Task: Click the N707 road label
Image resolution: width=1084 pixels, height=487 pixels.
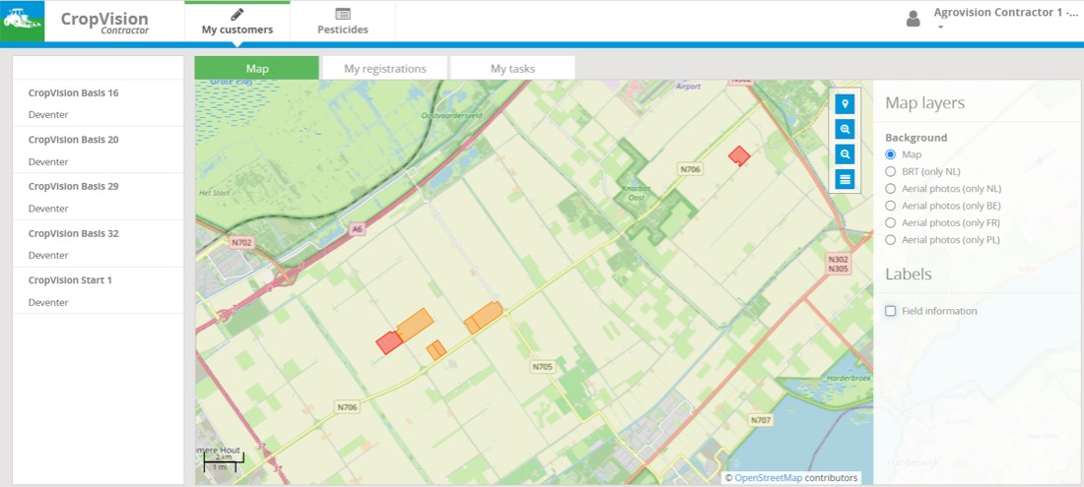Action: pos(761,419)
